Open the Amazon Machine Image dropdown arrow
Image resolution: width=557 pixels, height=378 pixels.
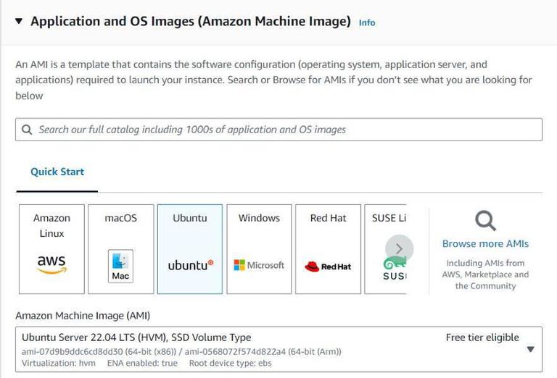(530, 349)
